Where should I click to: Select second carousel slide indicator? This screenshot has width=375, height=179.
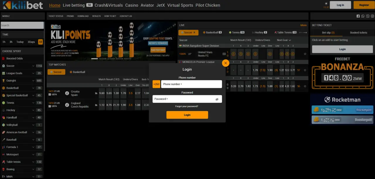pos(103,59)
